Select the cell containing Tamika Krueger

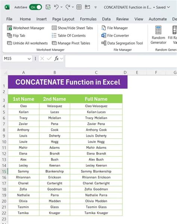pyautogui.click(x=96, y=213)
